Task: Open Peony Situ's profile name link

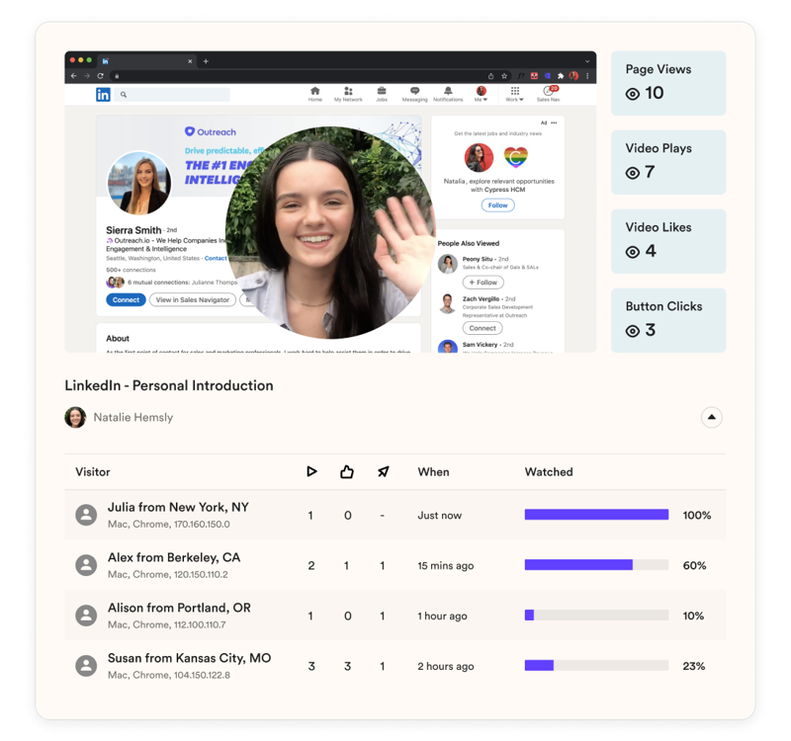Action: (x=478, y=259)
